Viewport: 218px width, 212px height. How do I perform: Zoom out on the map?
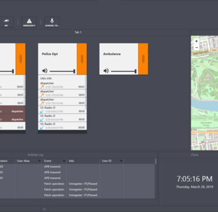pos(196,47)
